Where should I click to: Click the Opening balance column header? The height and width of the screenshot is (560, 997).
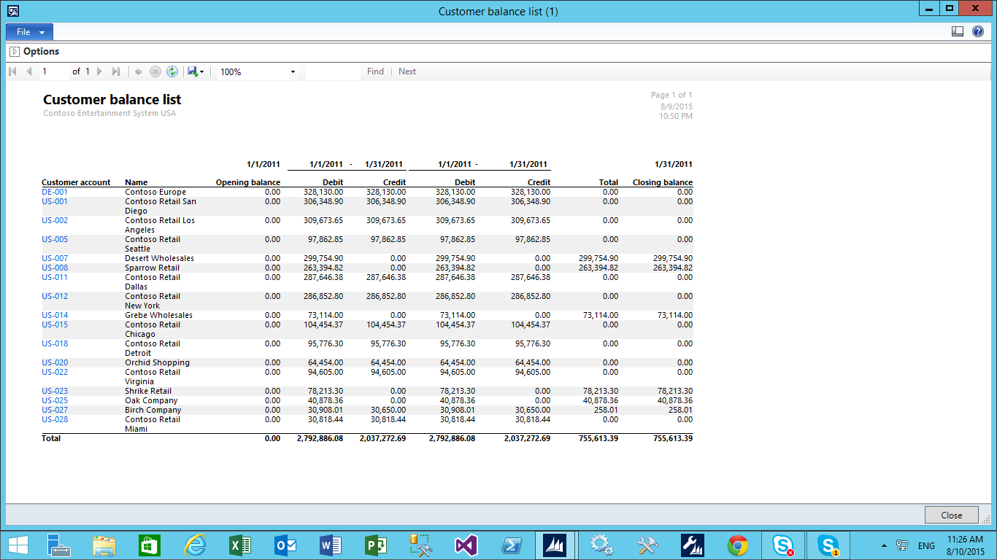click(x=248, y=183)
